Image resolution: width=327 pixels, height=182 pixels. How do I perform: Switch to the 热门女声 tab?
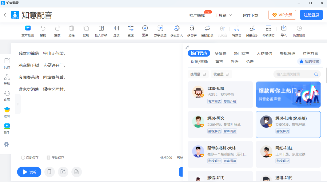tap(241, 53)
